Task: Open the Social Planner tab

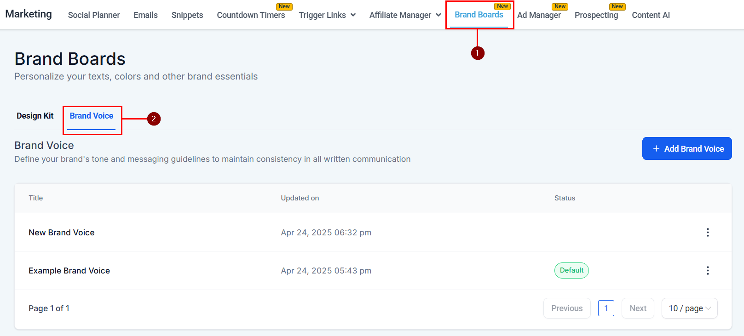Action: point(94,15)
